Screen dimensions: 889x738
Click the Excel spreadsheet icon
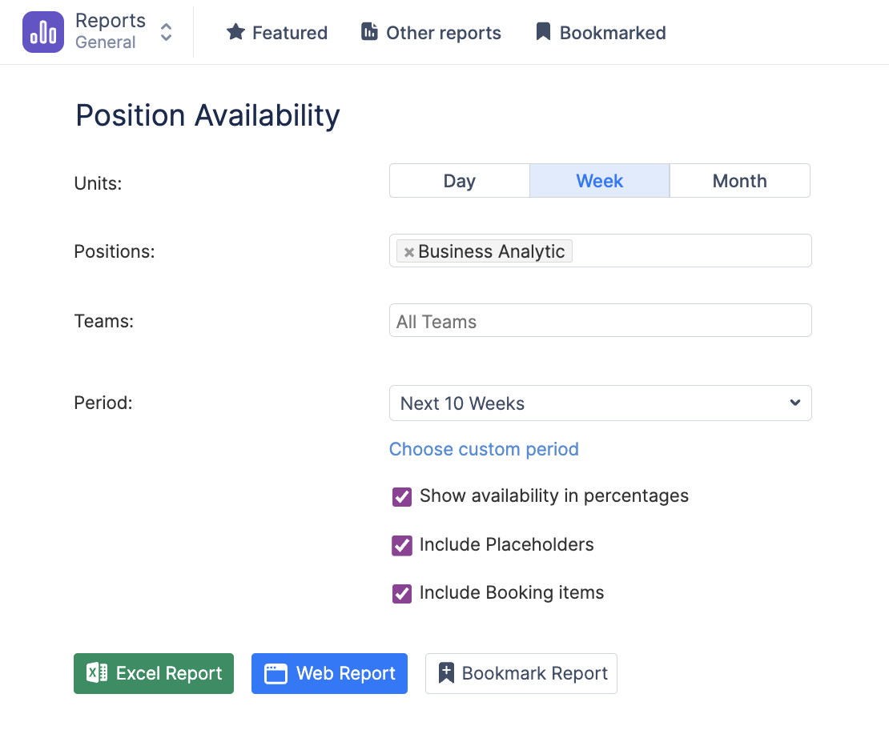(97, 673)
